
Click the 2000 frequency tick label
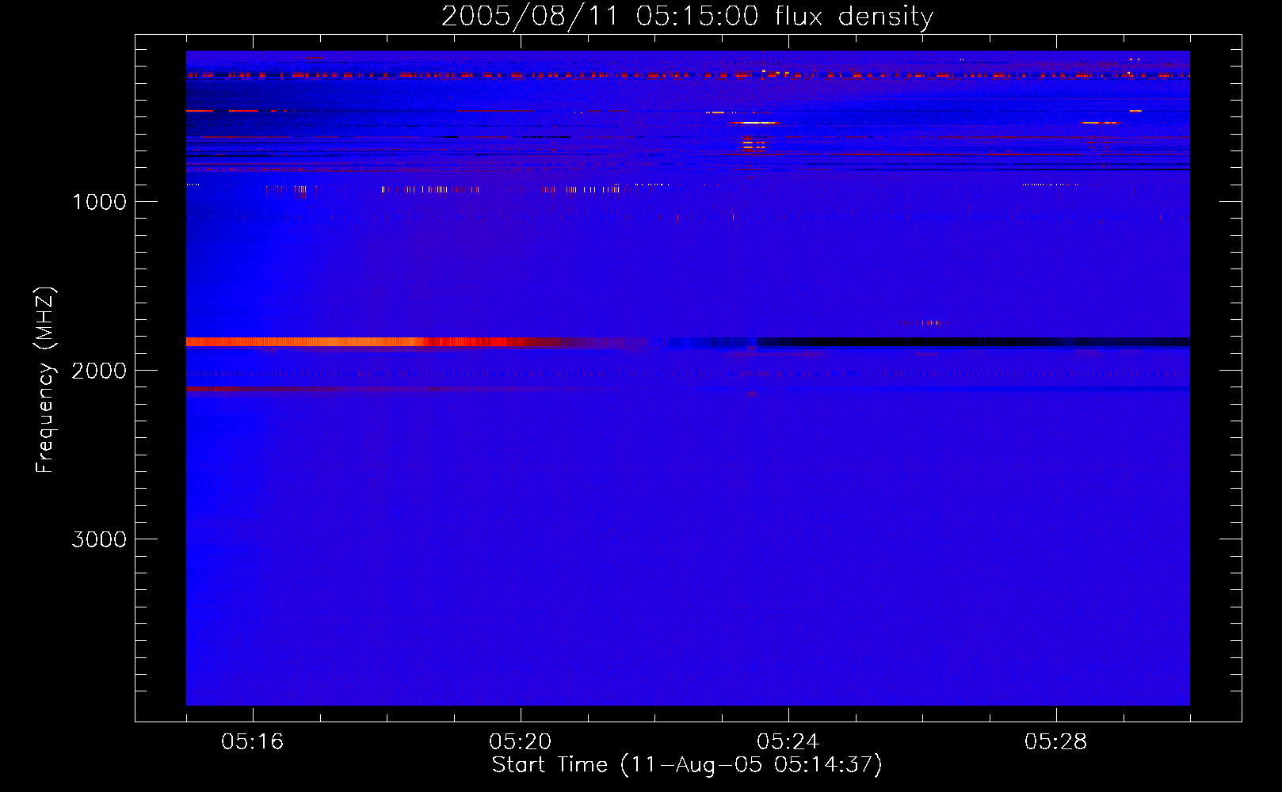pos(99,371)
